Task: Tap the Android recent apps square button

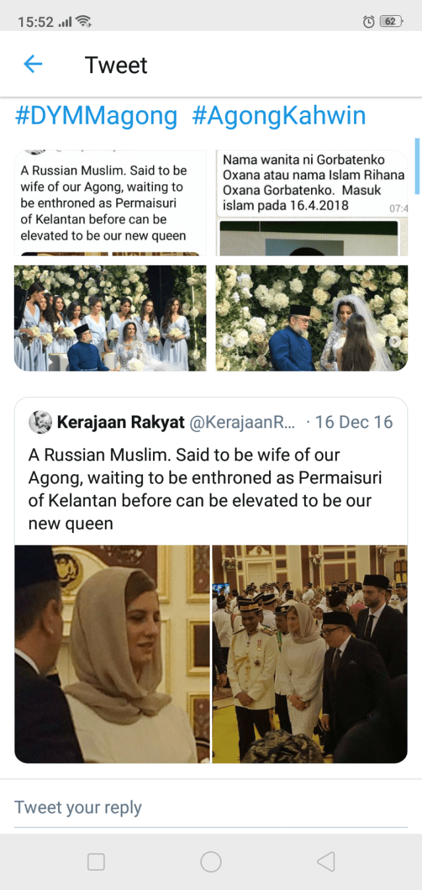Action: [96, 862]
